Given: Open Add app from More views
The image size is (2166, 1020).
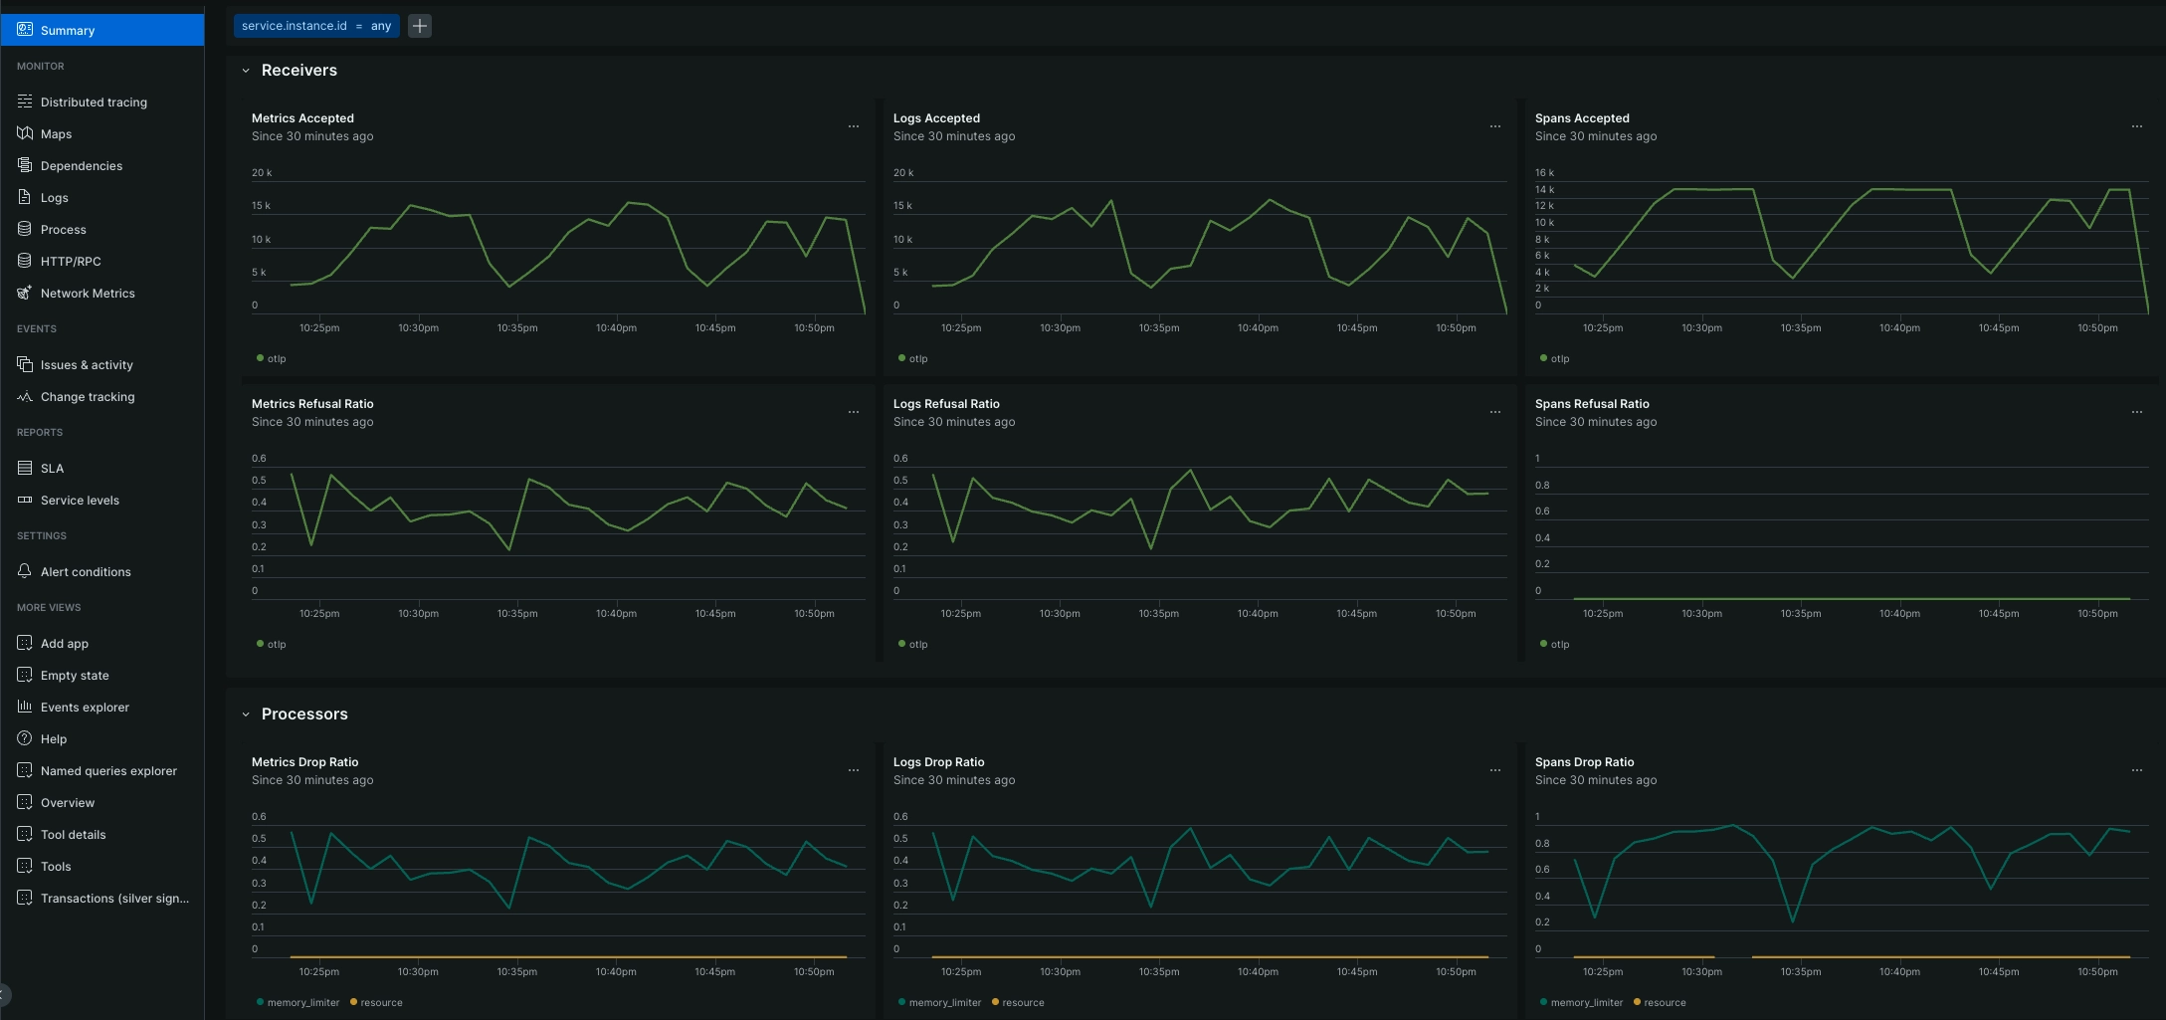Looking at the screenshot, I should (x=65, y=643).
